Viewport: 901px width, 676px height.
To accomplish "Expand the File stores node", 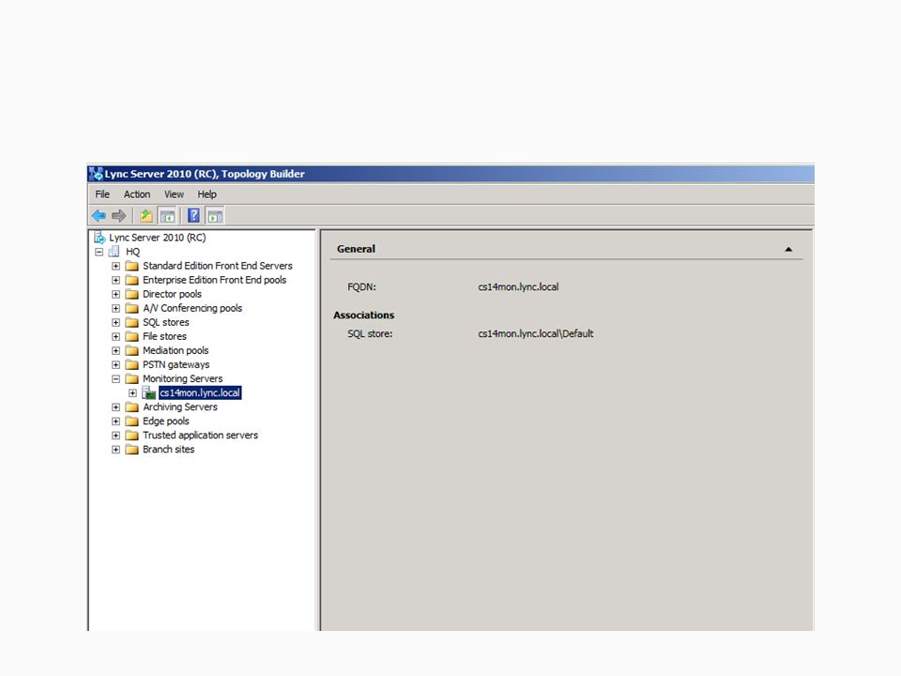I will pyautogui.click(x=116, y=336).
